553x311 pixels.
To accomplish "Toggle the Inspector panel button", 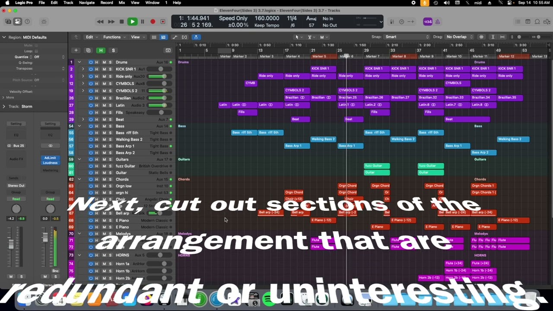I will tap(18, 22).
